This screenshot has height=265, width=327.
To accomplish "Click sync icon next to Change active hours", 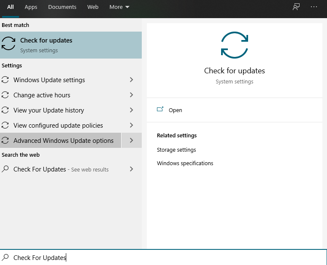I will point(5,95).
